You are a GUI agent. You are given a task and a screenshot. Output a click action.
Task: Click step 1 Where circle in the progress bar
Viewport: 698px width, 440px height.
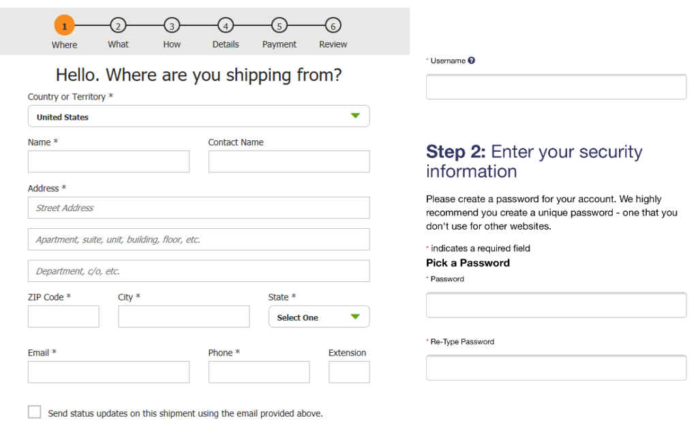[x=64, y=25]
